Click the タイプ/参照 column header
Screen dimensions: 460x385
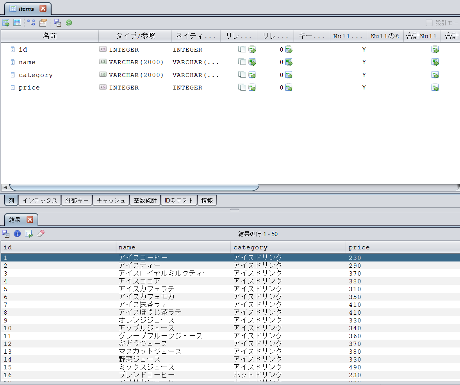[x=135, y=36]
